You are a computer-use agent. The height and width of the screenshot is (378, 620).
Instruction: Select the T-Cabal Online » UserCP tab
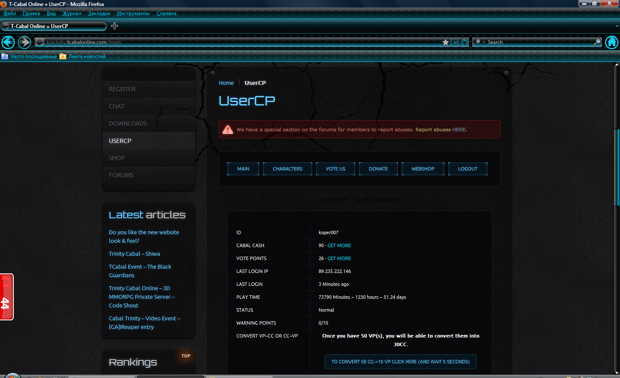coord(54,26)
